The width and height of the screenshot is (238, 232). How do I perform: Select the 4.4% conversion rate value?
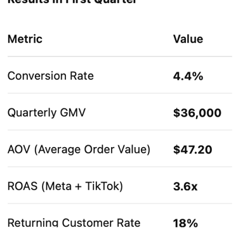(188, 76)
